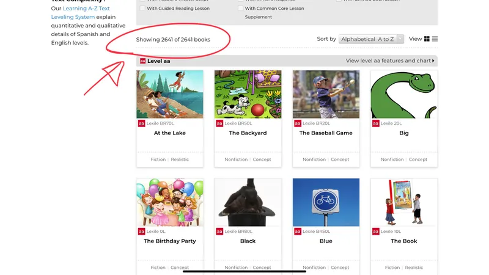
Task: Open The Backyard book cover
Action: click(248, 94)
